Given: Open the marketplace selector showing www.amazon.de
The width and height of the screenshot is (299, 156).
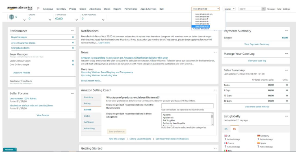Looking at the screenshot, I should pyautogui.click(x=206, y=9).
